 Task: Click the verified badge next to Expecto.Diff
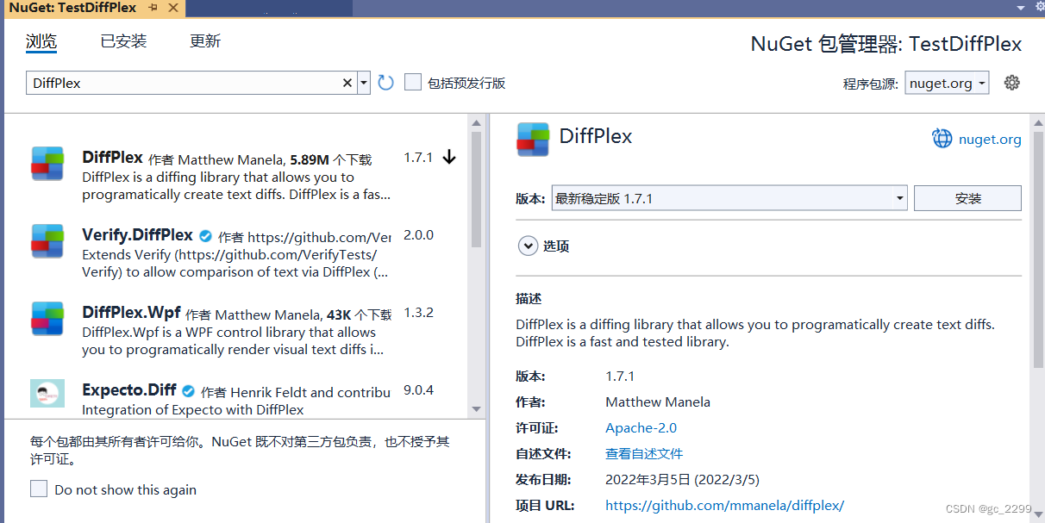point(188,391)
